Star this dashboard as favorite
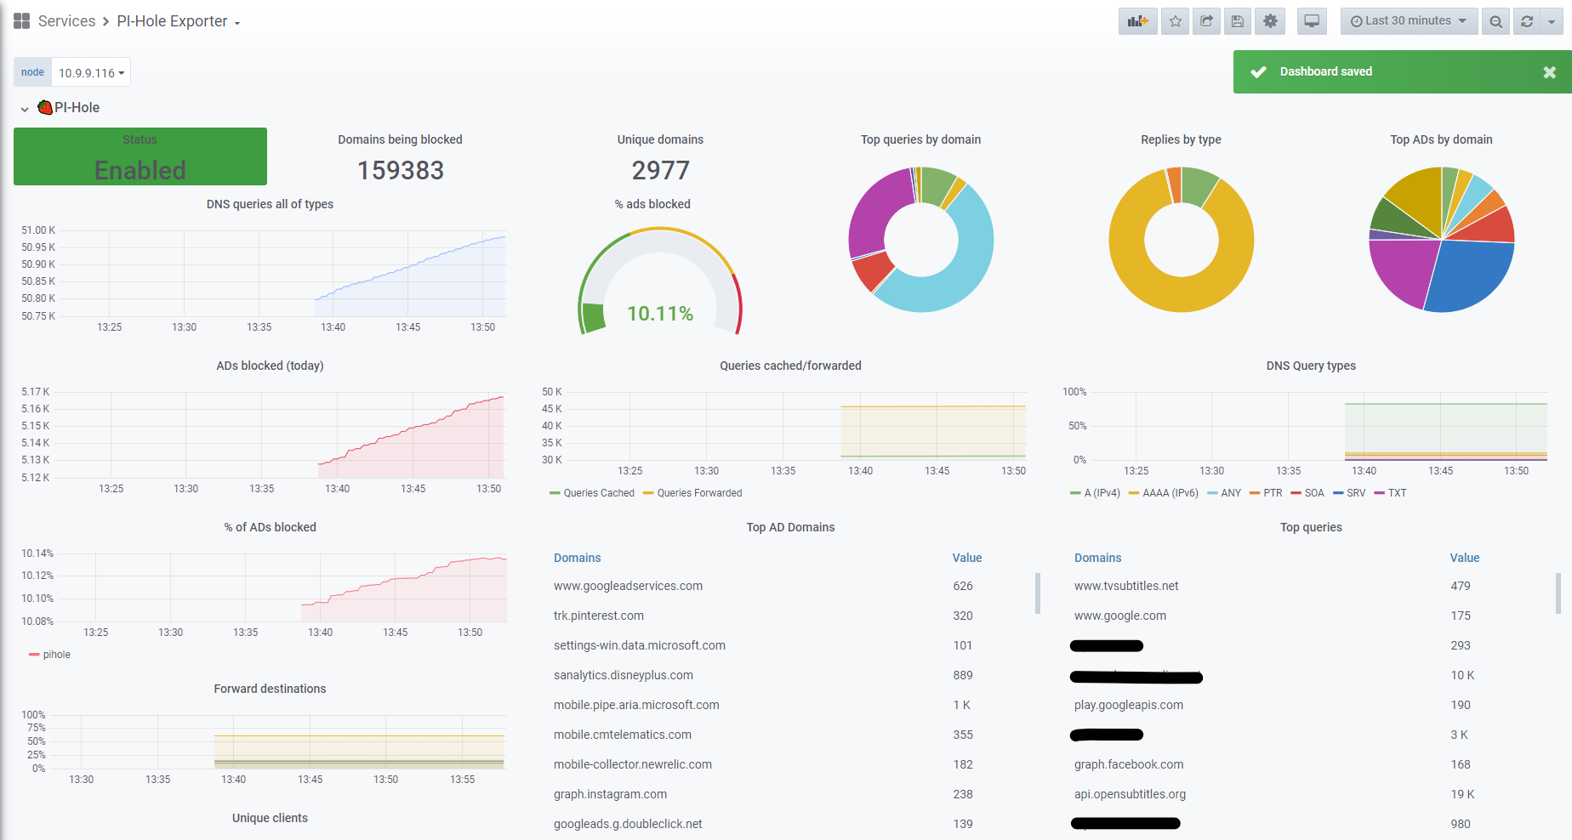 click(x=1176, y=21)
